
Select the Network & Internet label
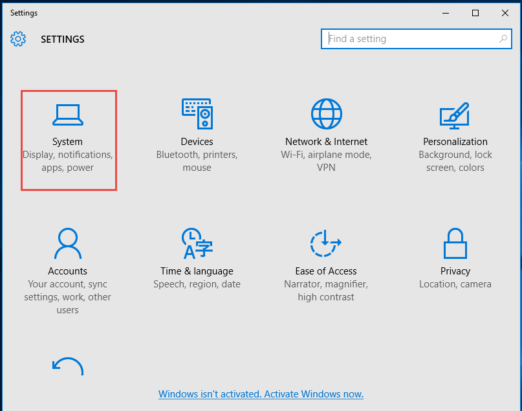[326, 142]
